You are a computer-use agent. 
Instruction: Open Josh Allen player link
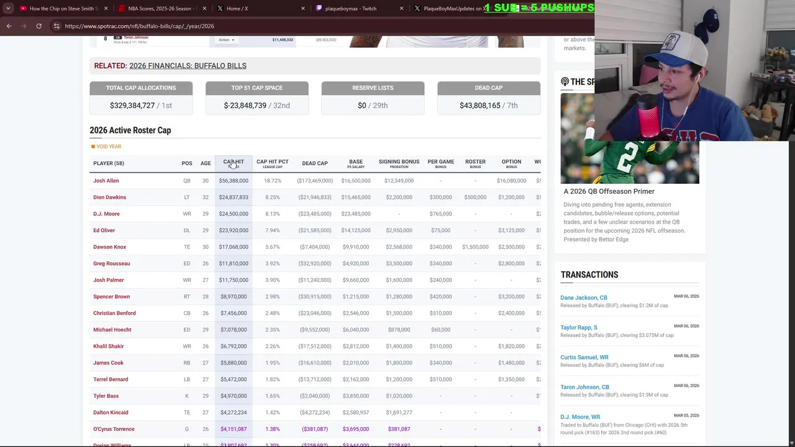106,181
